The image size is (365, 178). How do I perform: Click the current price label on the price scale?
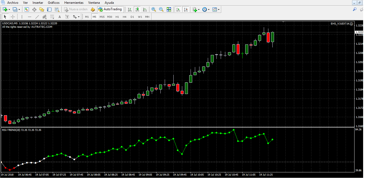359,32
